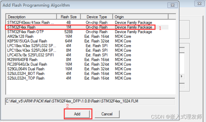Select the LPC407x/8x S25FL032 SPIFI entry

click(x=87, y=55)
